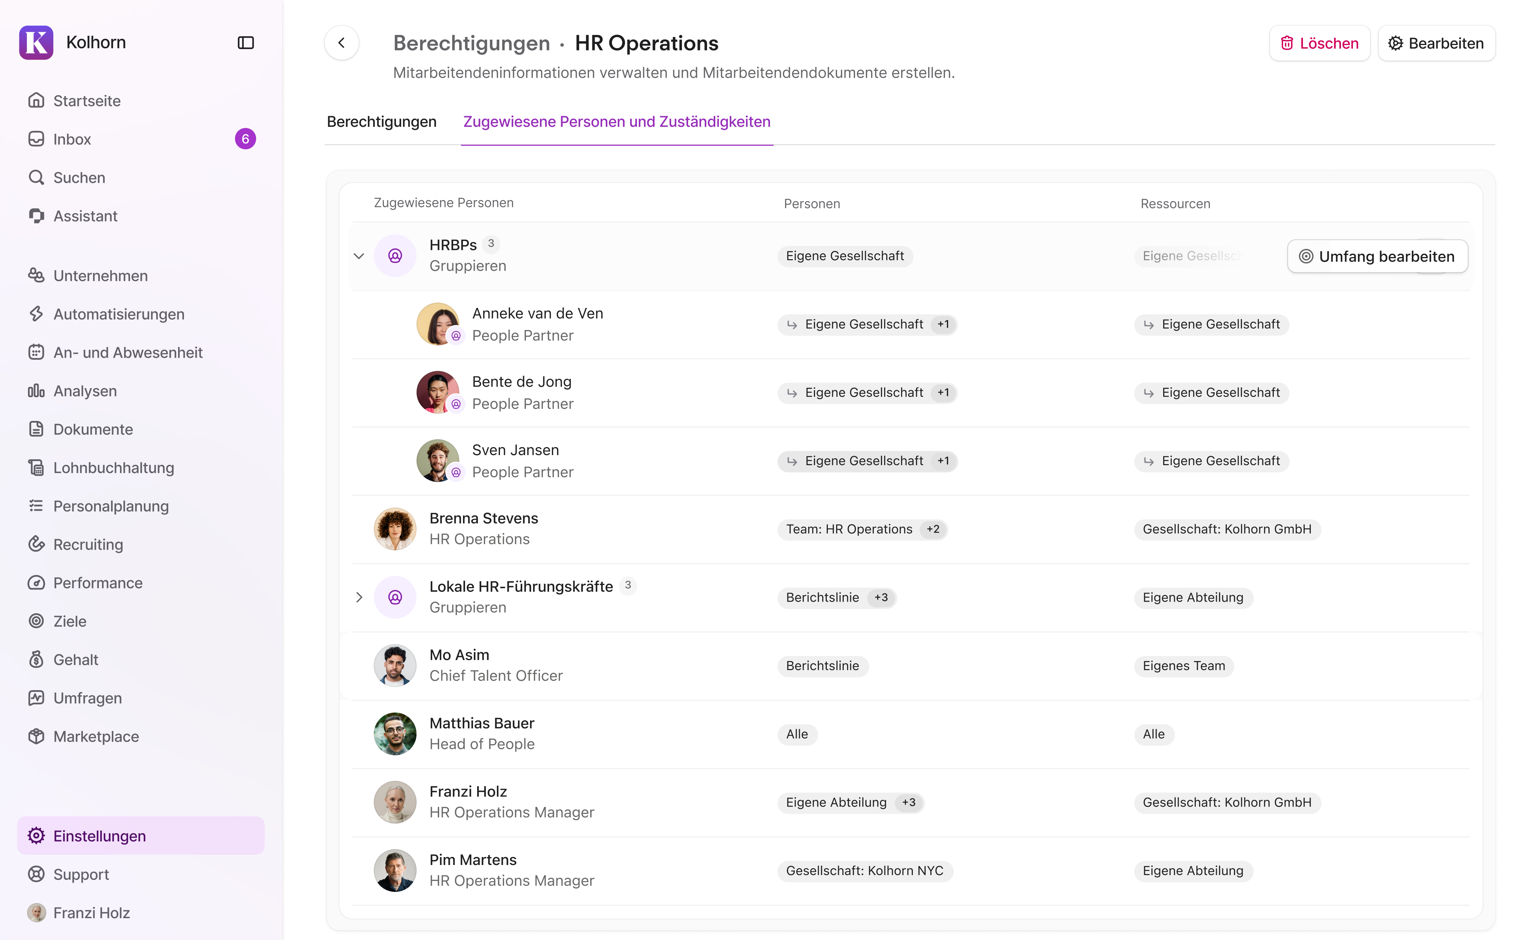Image resolution: width=1538 pixels, height=940 pixels.
Task: Open Franzi Holz profile at sidebar bottom
Action: (91, 913)
